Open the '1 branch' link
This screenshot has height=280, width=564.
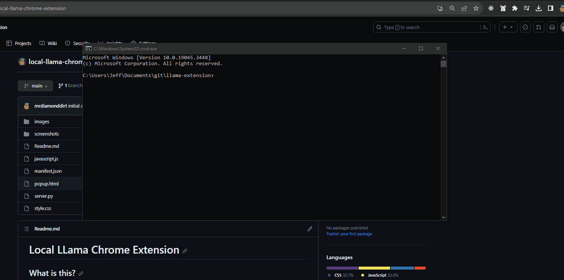coord(70,86)
